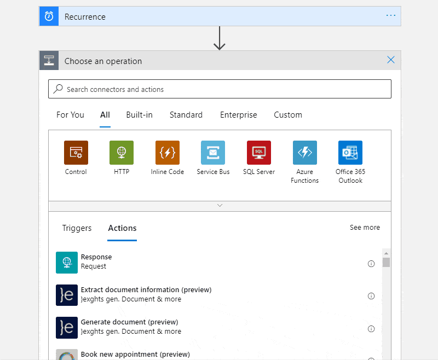Show info for Generate document action
The image size is (438, 360).
(371, 329)
